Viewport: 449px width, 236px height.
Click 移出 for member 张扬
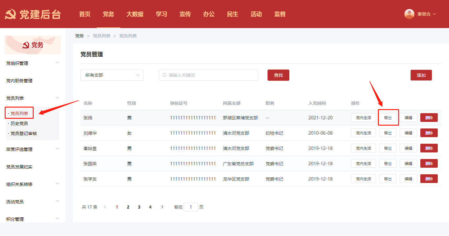tap(388, 118)
